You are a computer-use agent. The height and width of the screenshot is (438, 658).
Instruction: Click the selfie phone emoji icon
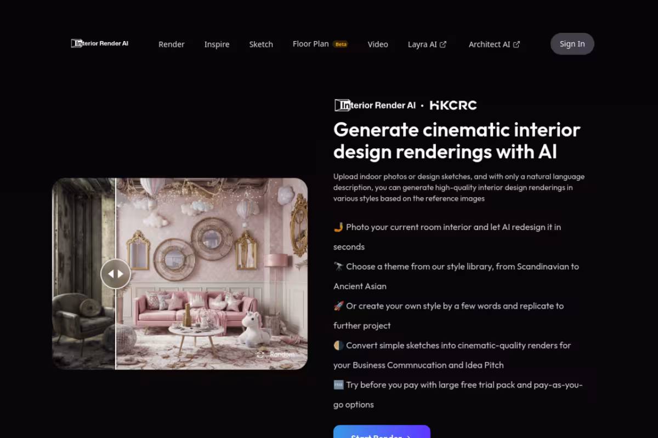[338, 227]
